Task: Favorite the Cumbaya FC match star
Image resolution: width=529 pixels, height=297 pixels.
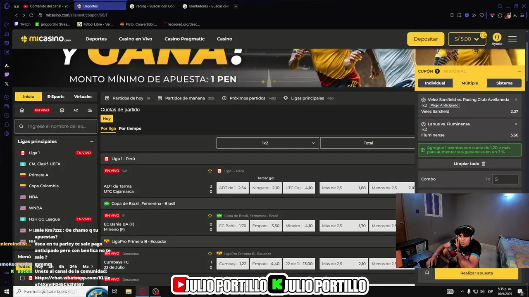Action: (x=210, y=254)
